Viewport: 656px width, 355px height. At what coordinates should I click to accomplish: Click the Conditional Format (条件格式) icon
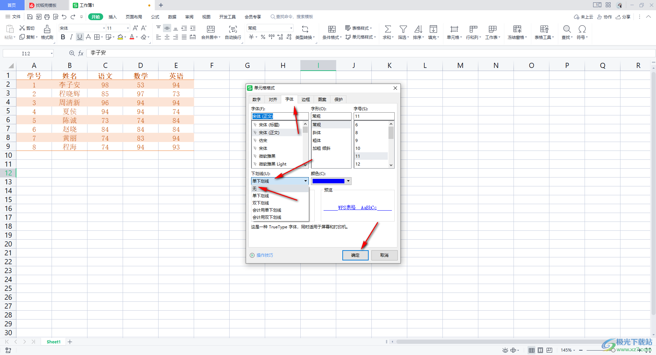(332, 29)
